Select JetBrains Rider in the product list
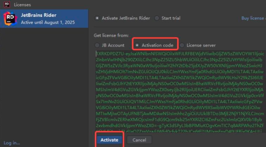The height and width of the screenshot is (147, 266). [44, 19]
